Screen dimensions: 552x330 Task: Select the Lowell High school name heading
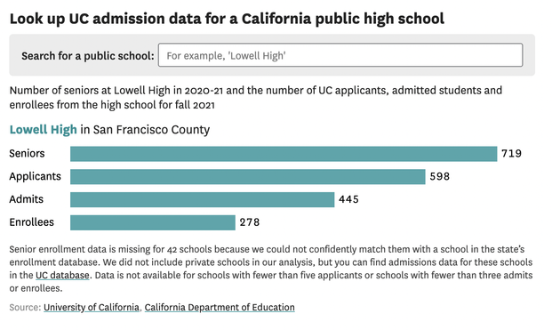(44, 130)
